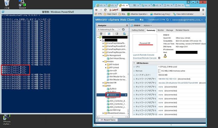The width and height of the screenshot is (218, 128).
Task: Click Download Remote Console link
Action: (x=145, y=58)
